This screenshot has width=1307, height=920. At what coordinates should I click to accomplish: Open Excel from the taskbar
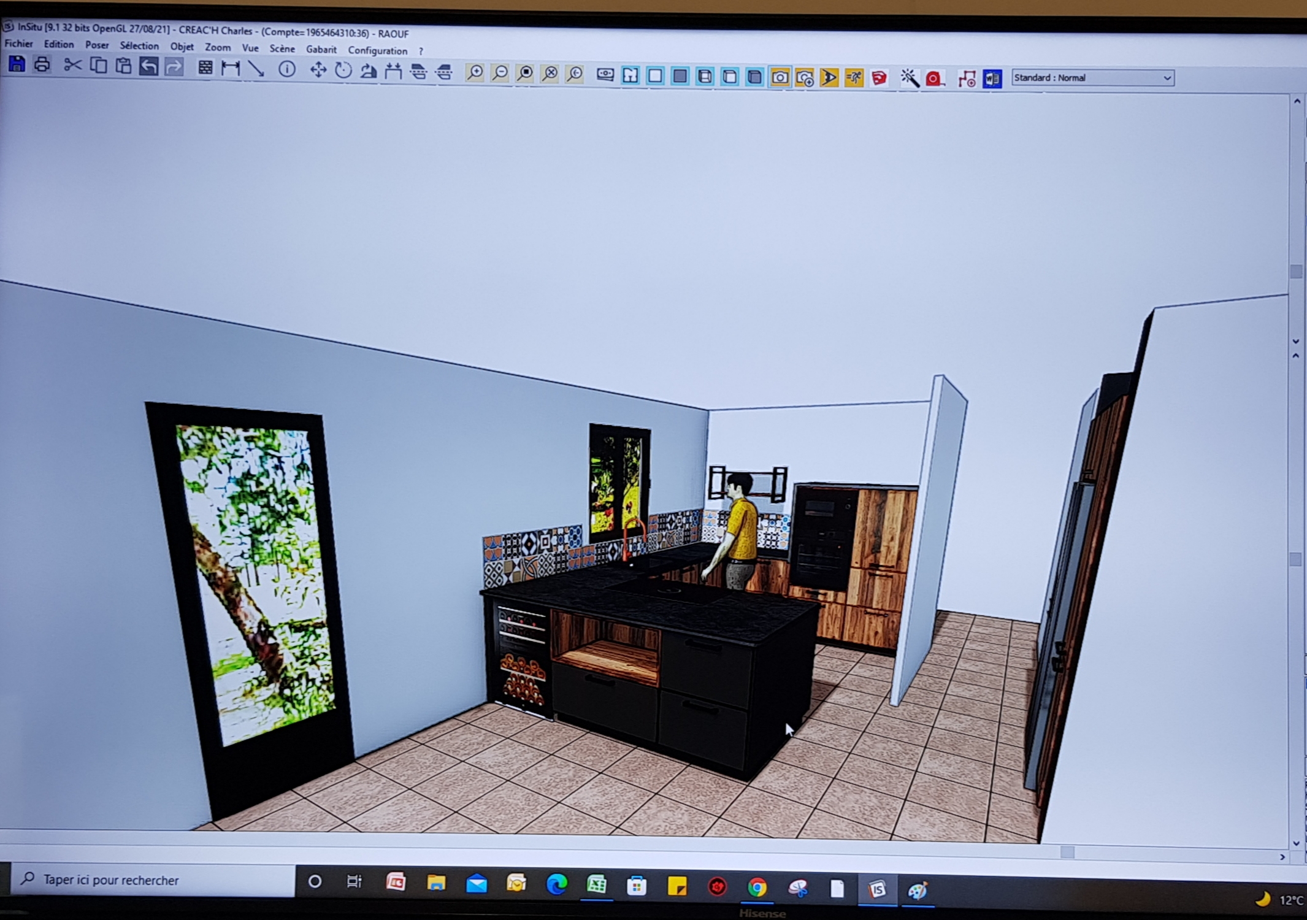[x=596, y=885]
